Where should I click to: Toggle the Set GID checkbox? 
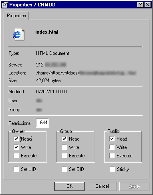(x=64, y=169)
